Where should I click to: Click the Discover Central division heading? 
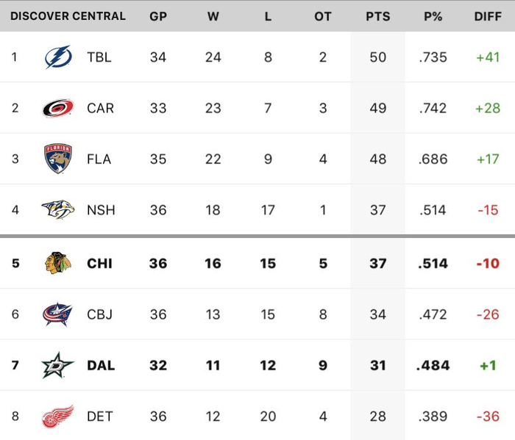(x=68, y=16)
